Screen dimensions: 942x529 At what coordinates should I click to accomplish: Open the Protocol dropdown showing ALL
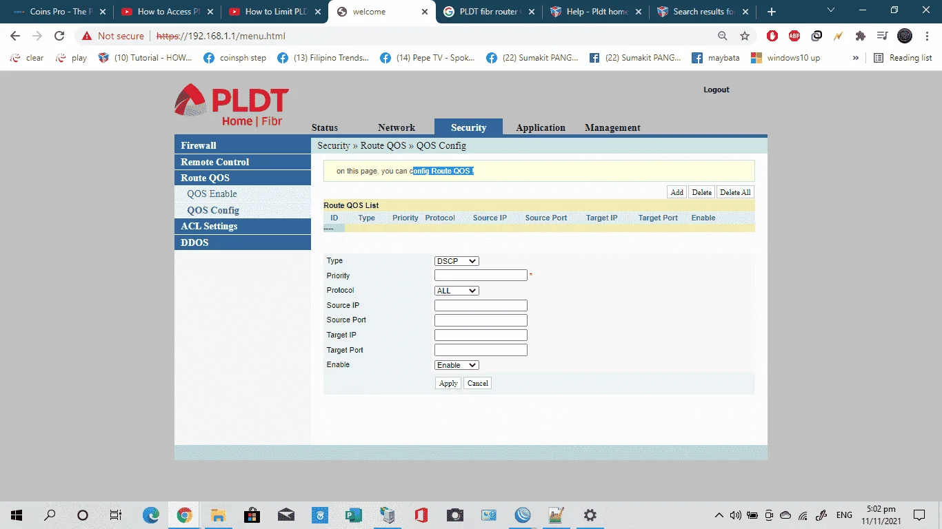tap(457, 291)
